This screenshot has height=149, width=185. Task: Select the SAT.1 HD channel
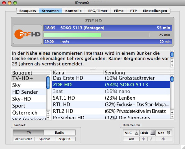111,98
